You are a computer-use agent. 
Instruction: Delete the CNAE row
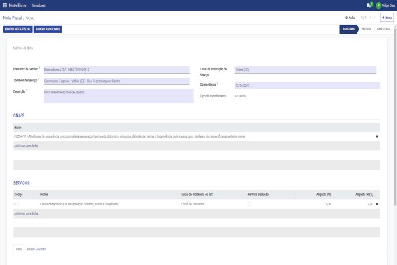pos(377,136)
